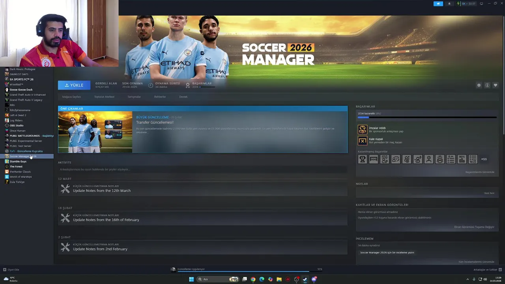Open the Rehberler tab

[x=160, y=97]
